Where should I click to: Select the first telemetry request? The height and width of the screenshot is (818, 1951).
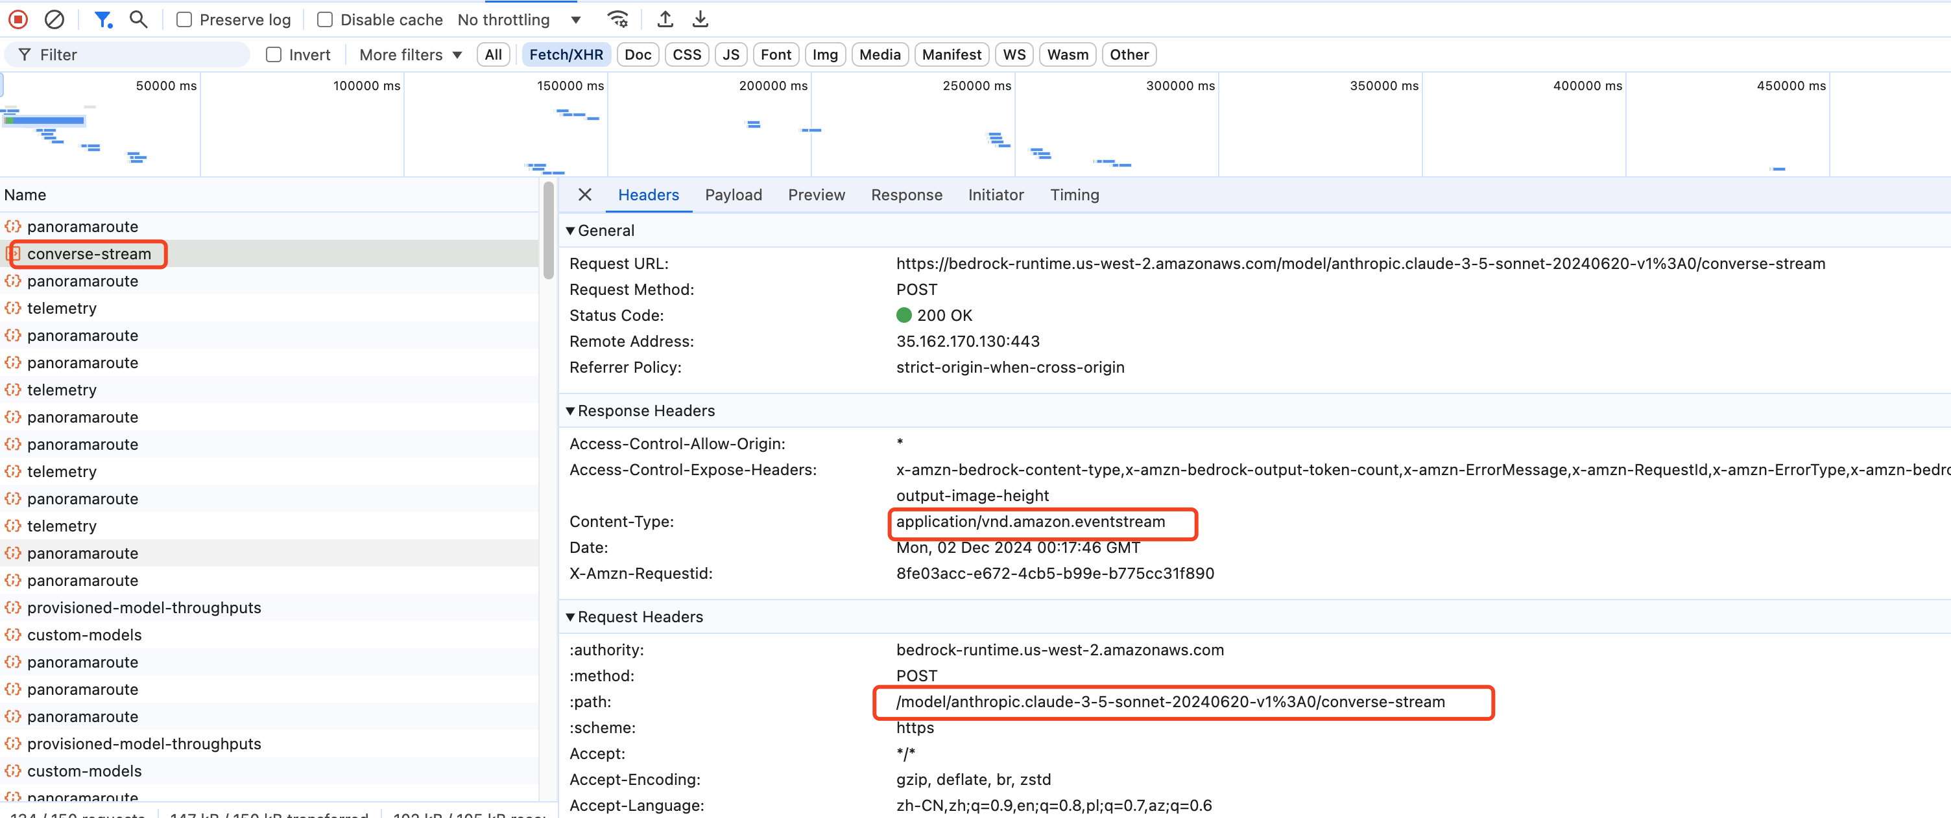[269, 308]
